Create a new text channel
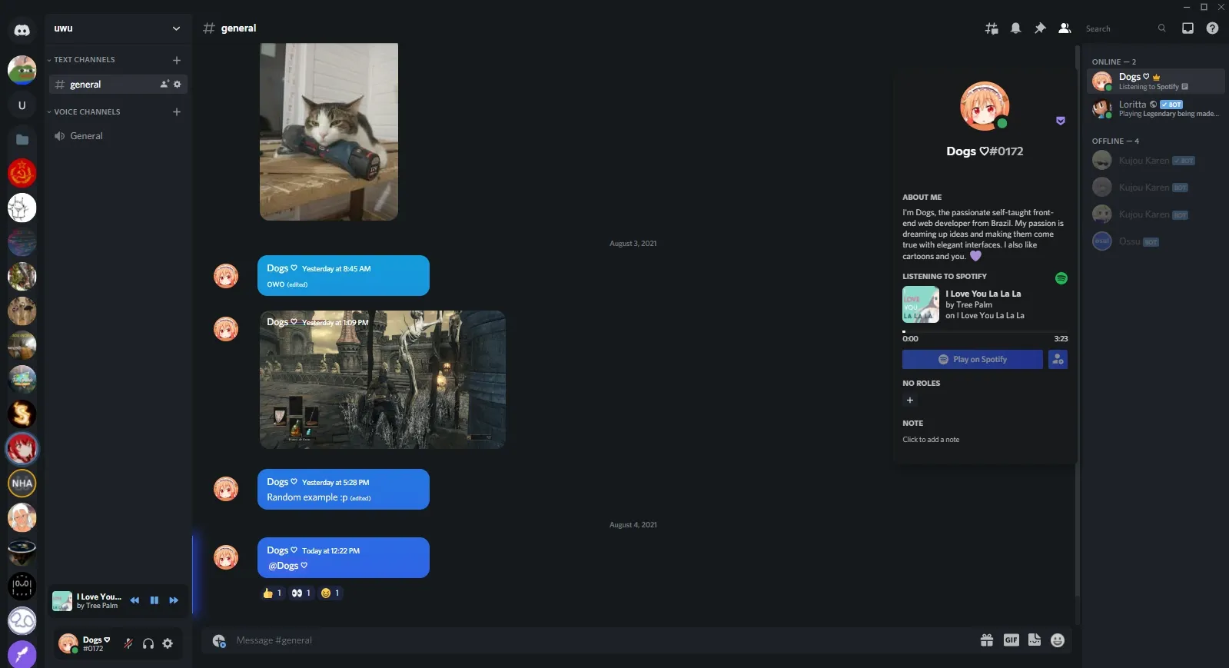This screenshot has width=1229, height=668. (177, 60)
